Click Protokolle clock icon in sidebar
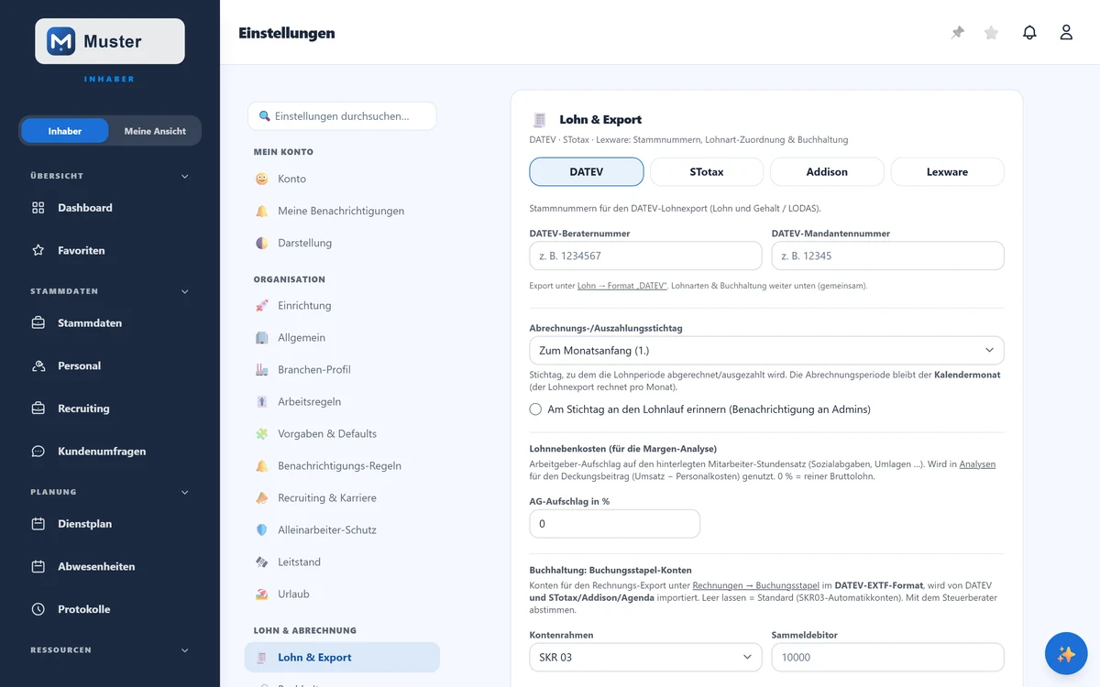This screenshot has width=1100, height=687. 38,609
